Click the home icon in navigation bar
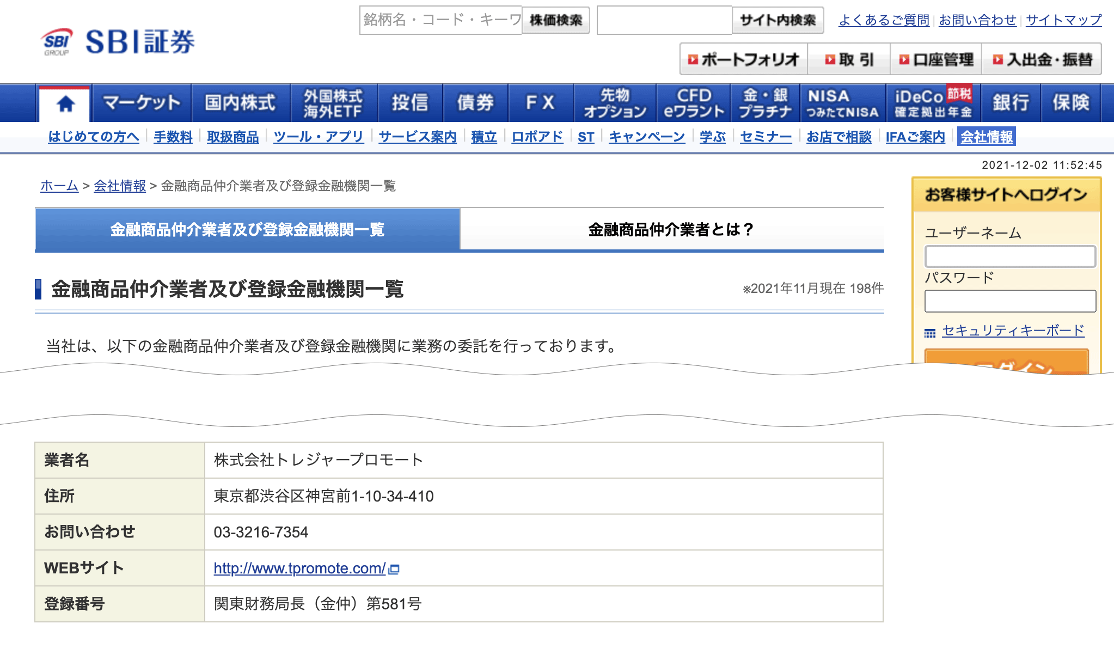Screen dimensions: 1114x648 tap(65, 103)
